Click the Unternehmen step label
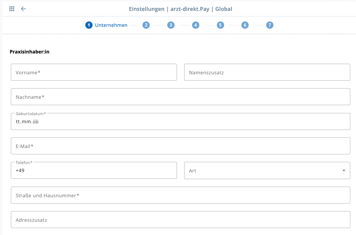Viewport: 356px width, 235px height. pos(111,25)
